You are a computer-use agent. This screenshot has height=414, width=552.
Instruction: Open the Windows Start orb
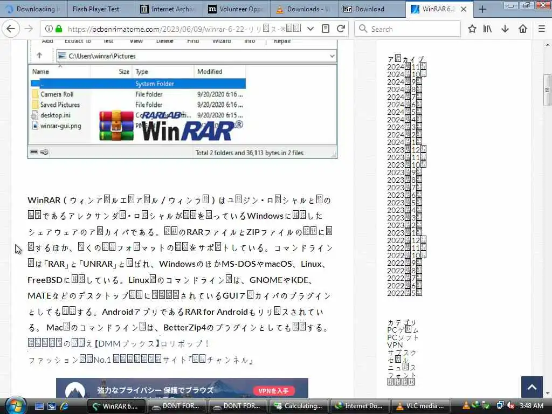pos(16,406)
